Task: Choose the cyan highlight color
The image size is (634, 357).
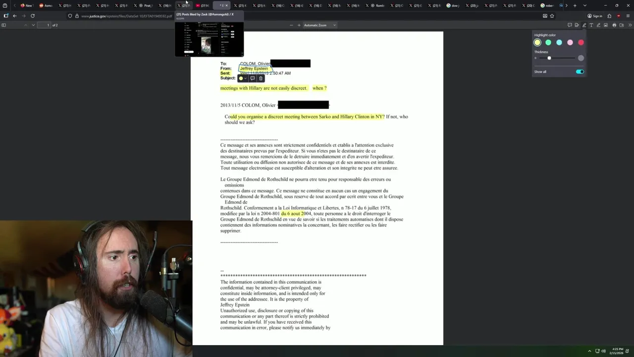Action: pyautogui.click(x=559, y=43)
